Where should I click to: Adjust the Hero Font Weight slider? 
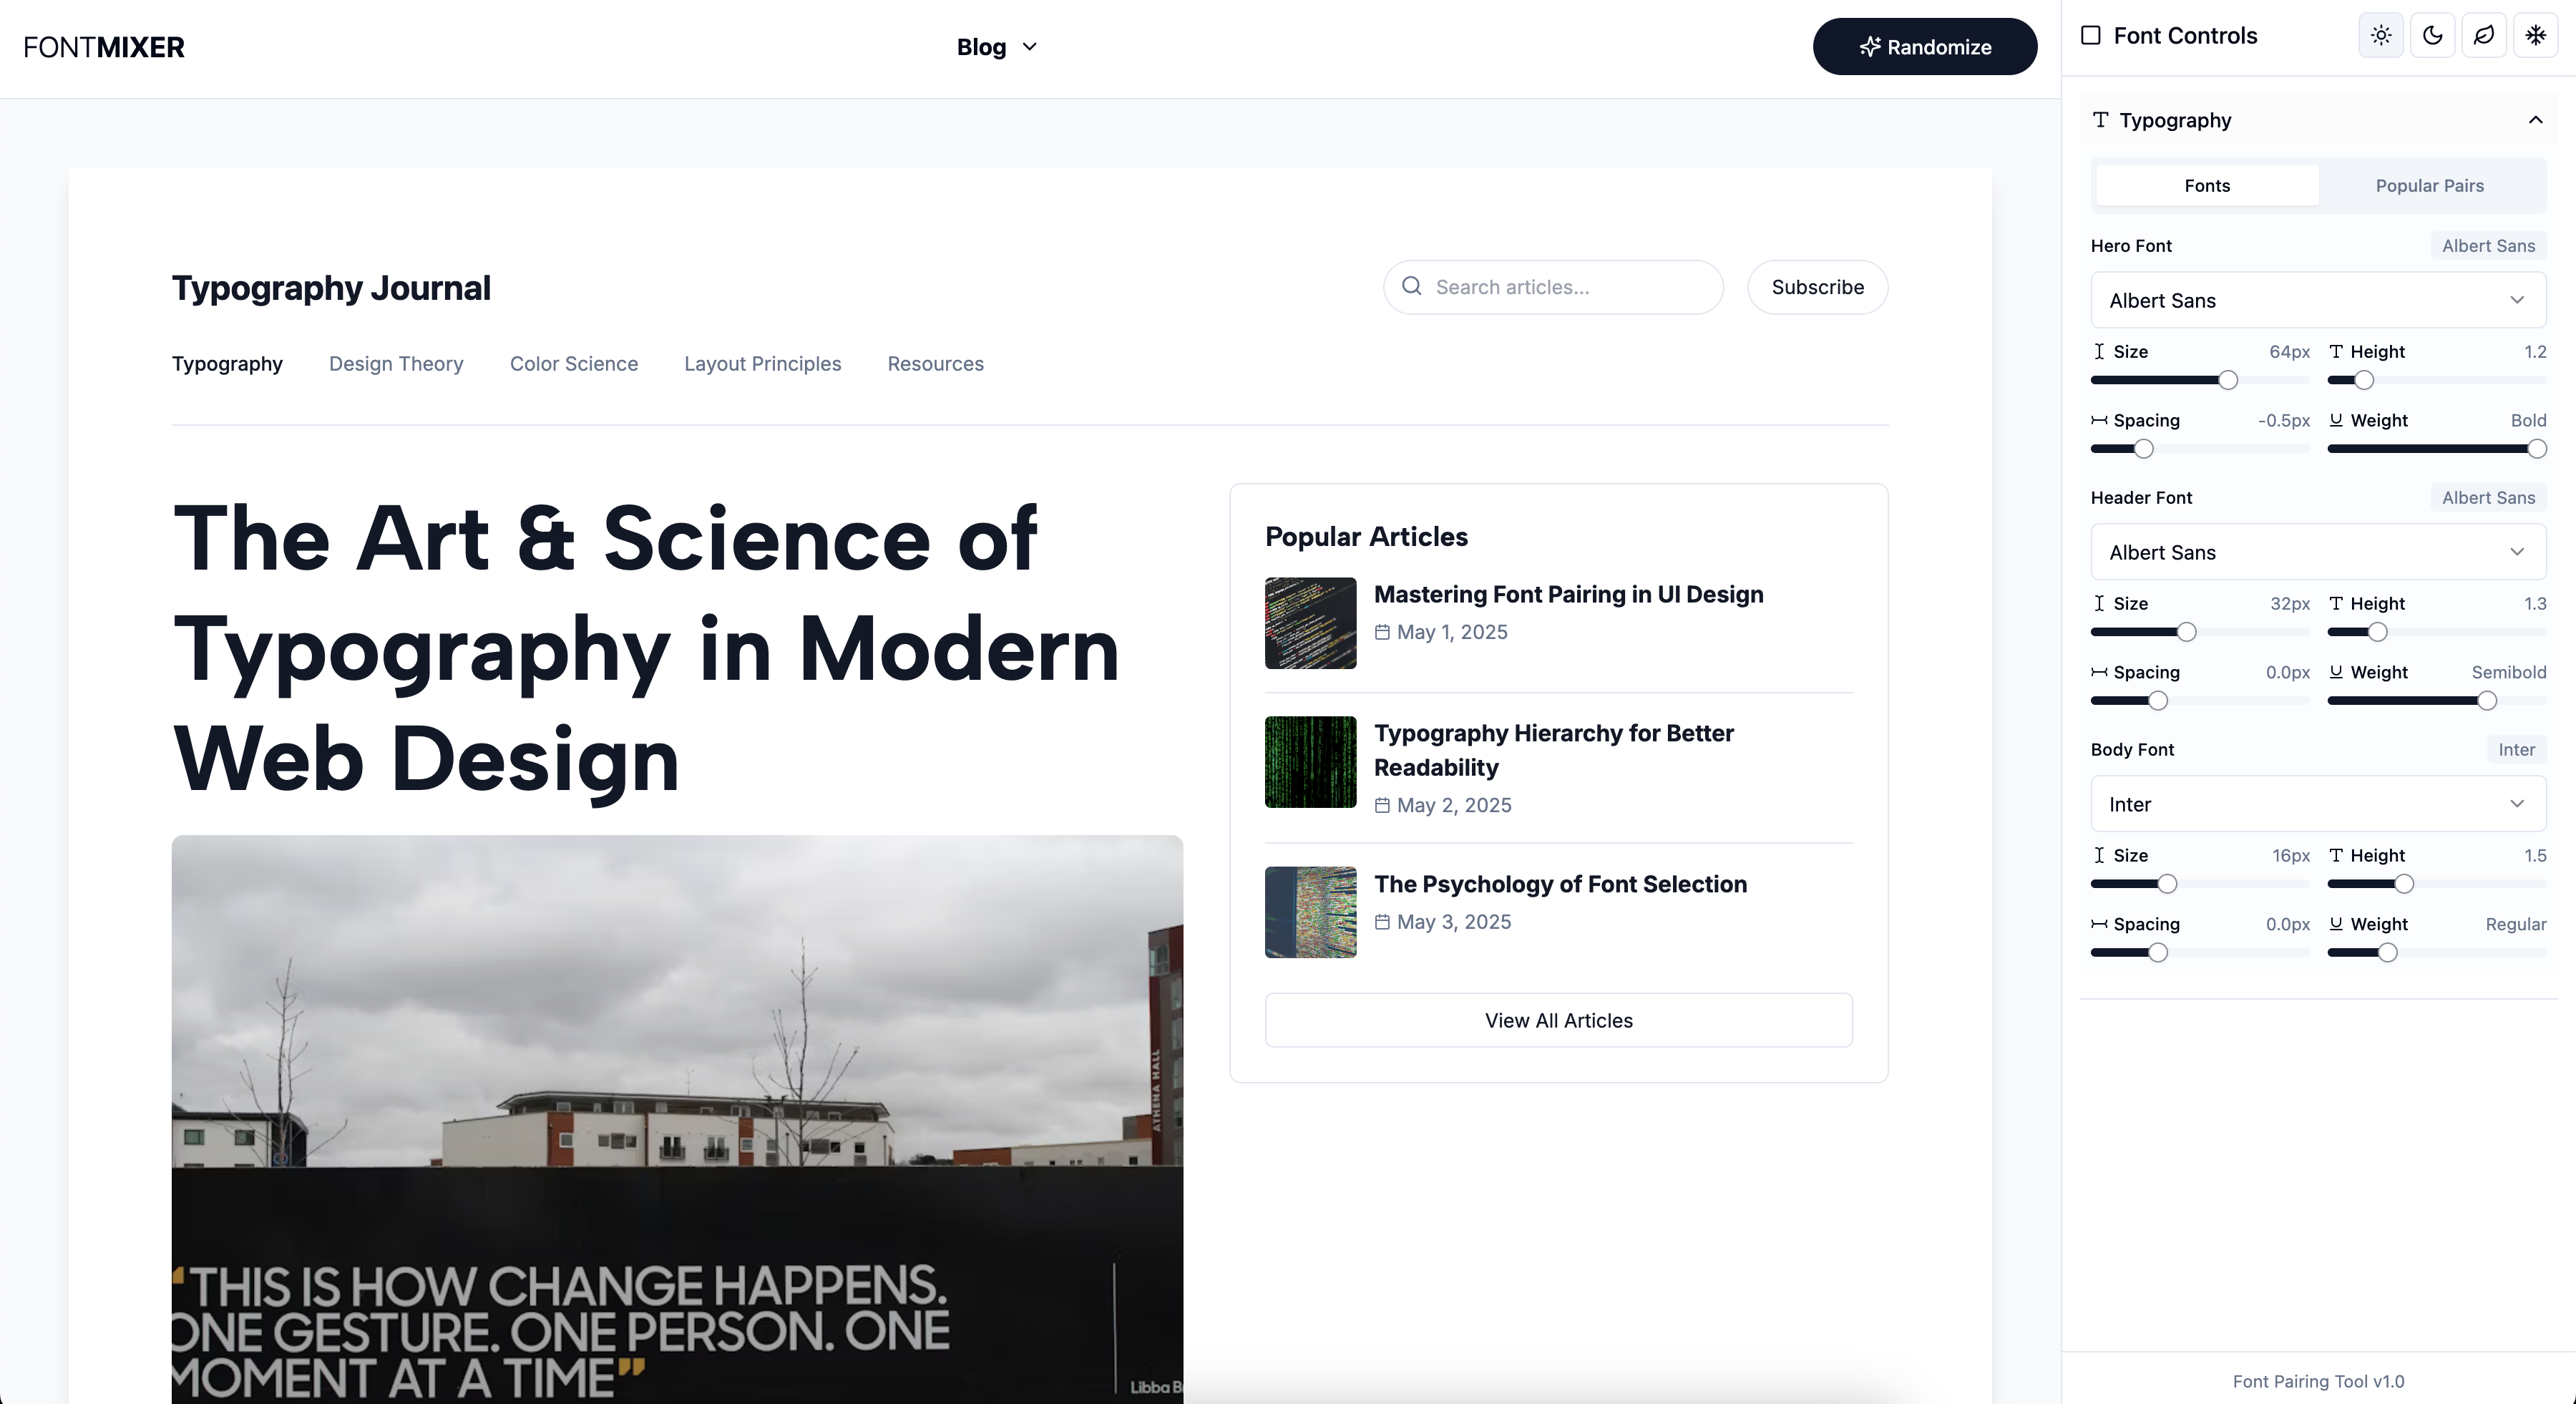2437,449
